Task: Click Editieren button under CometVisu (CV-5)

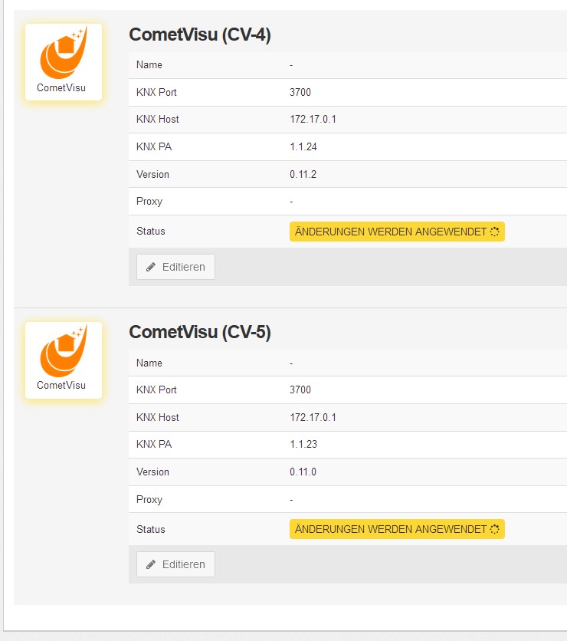Action: click(x=175, y=564)
